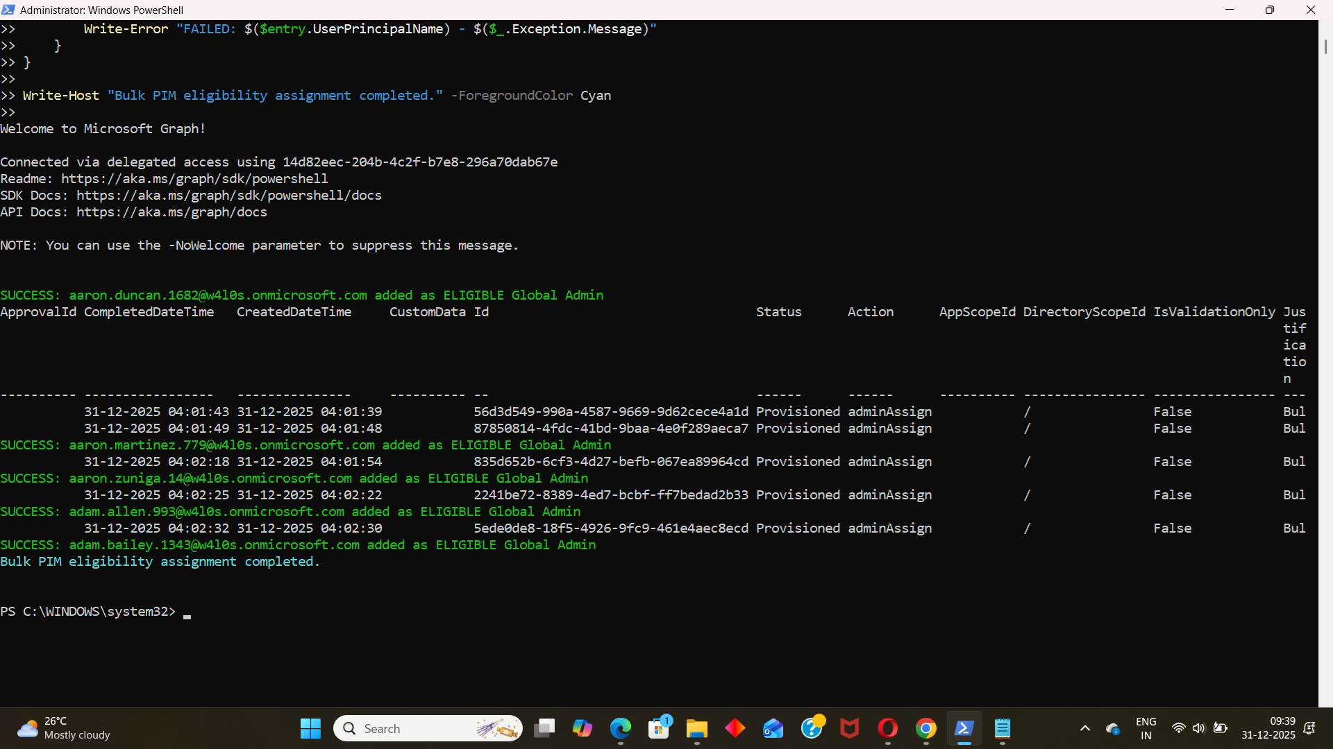Screen dimensions: 1333x749
Task: Open Outlook from the taskbar
Action: 773,728
